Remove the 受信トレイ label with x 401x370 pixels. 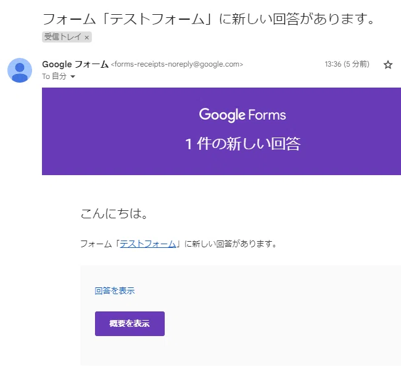tap(87, 38)
